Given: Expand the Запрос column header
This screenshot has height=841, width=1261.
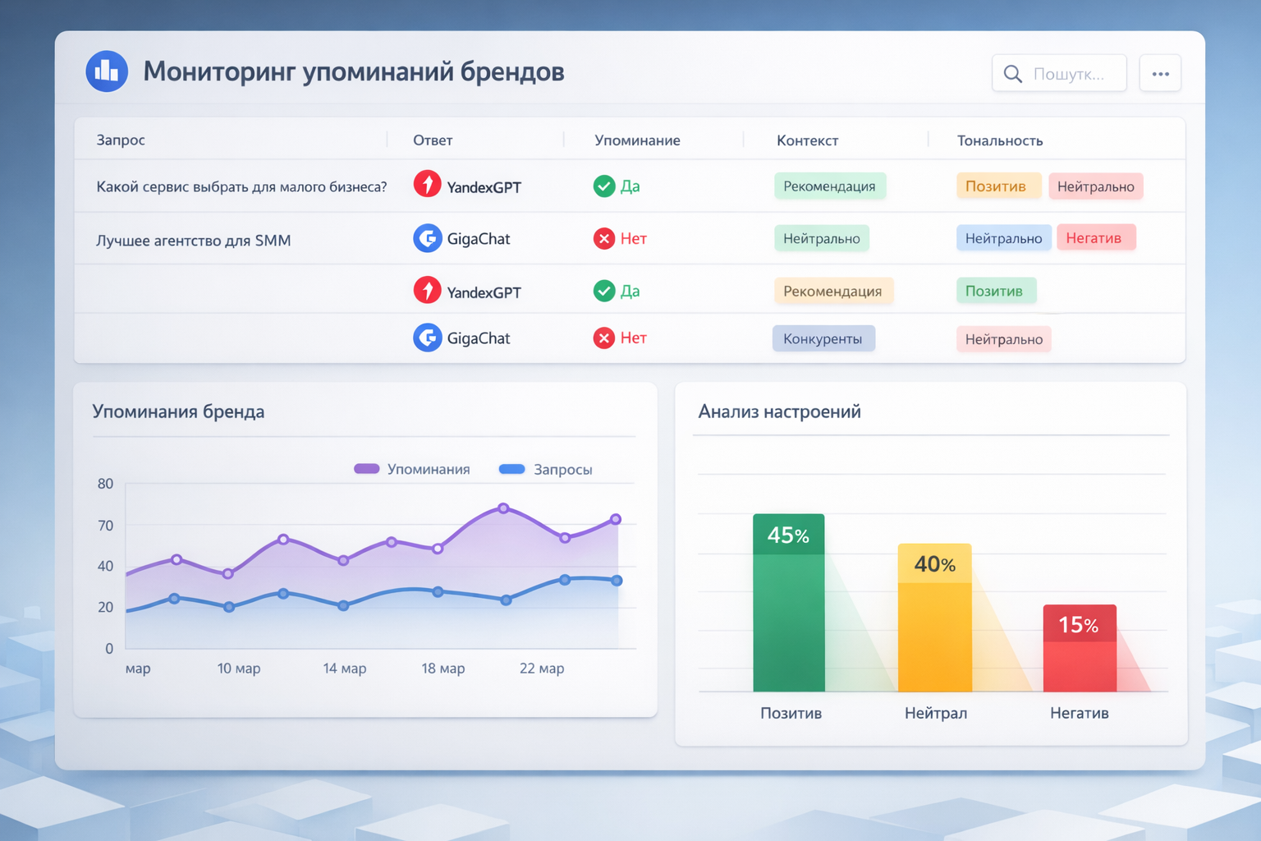Looking at the screenshot, I should click(120, 140).
